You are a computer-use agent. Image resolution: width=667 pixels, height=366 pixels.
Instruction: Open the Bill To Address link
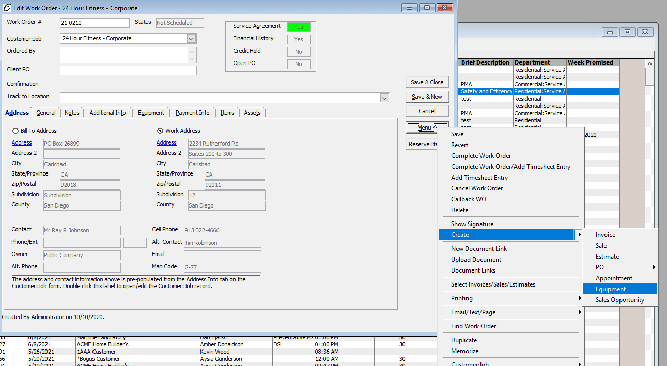(x=22, y=142)
